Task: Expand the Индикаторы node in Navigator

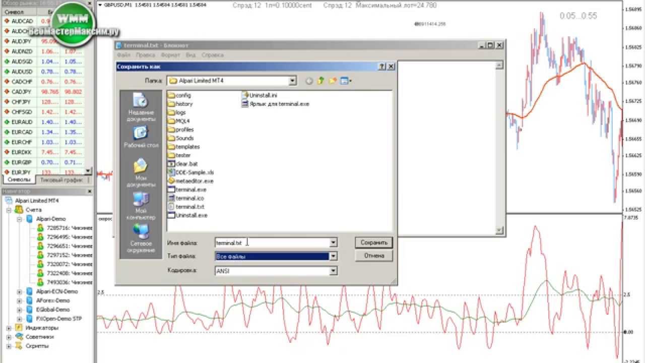Action: click(x=9, y=328)
